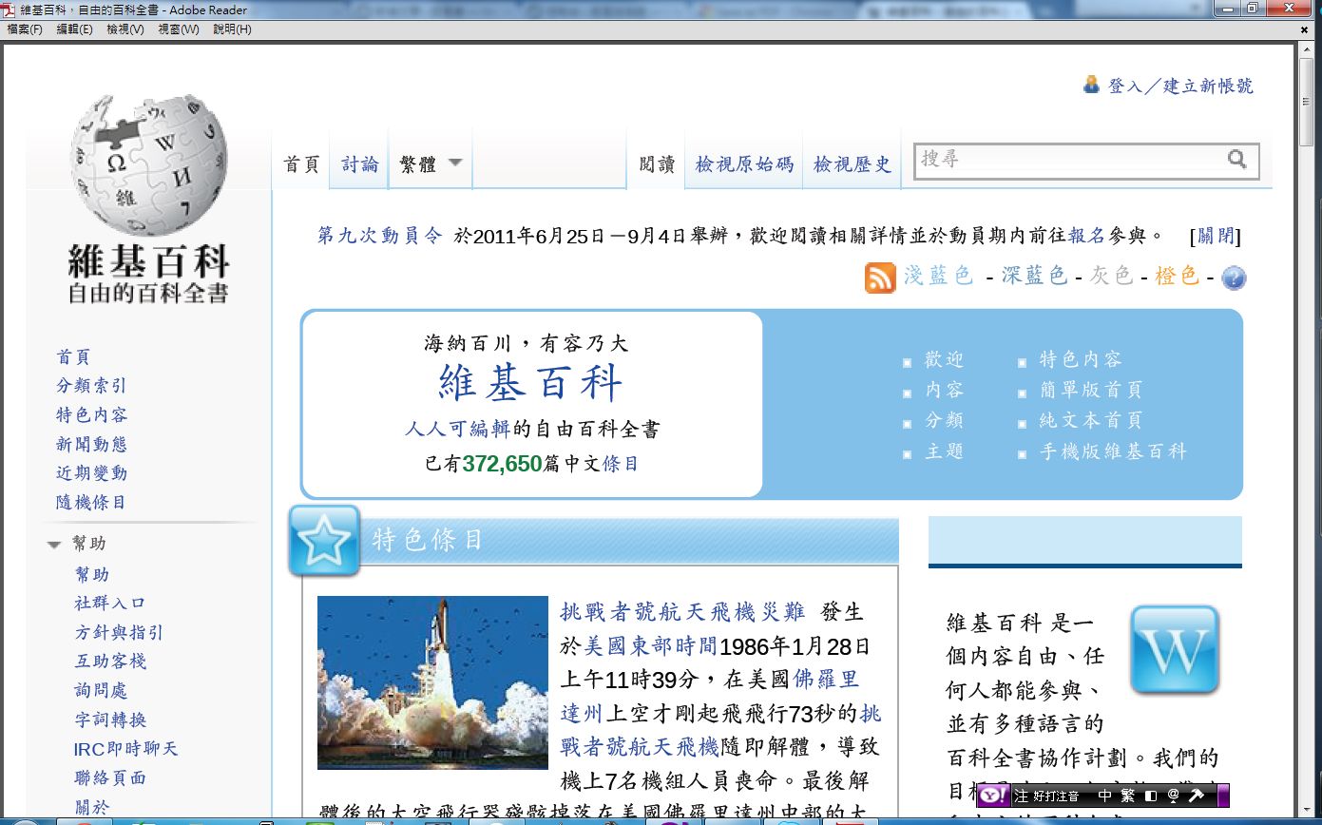Screen dimensions: 1322x825
Task: Click the @ symbol icon on the input bar
Action: pos(1173,796)
